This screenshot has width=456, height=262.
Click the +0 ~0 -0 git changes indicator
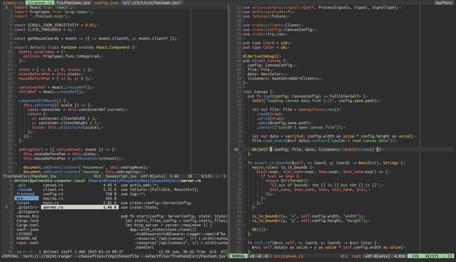[x=259, y=256]
